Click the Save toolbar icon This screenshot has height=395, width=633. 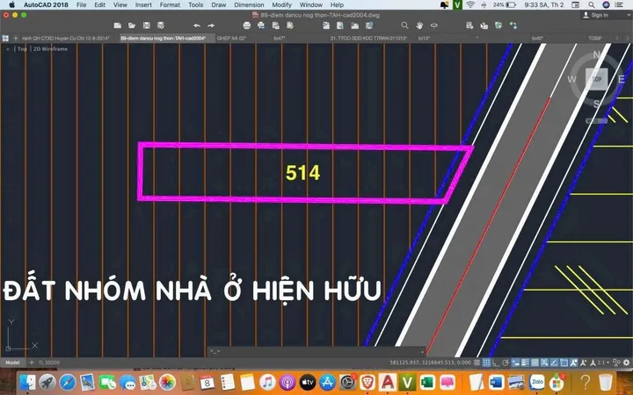pos(147,25)
